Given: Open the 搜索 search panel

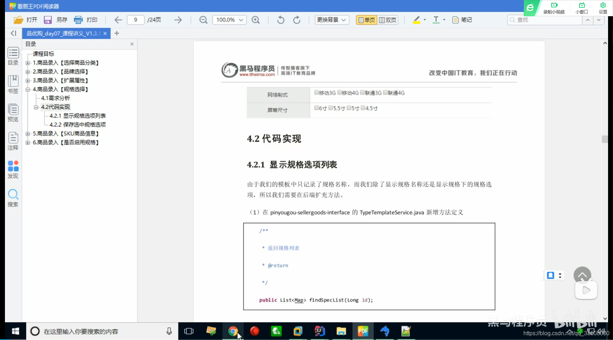Looking at the screenshot, I should [13, 198].
